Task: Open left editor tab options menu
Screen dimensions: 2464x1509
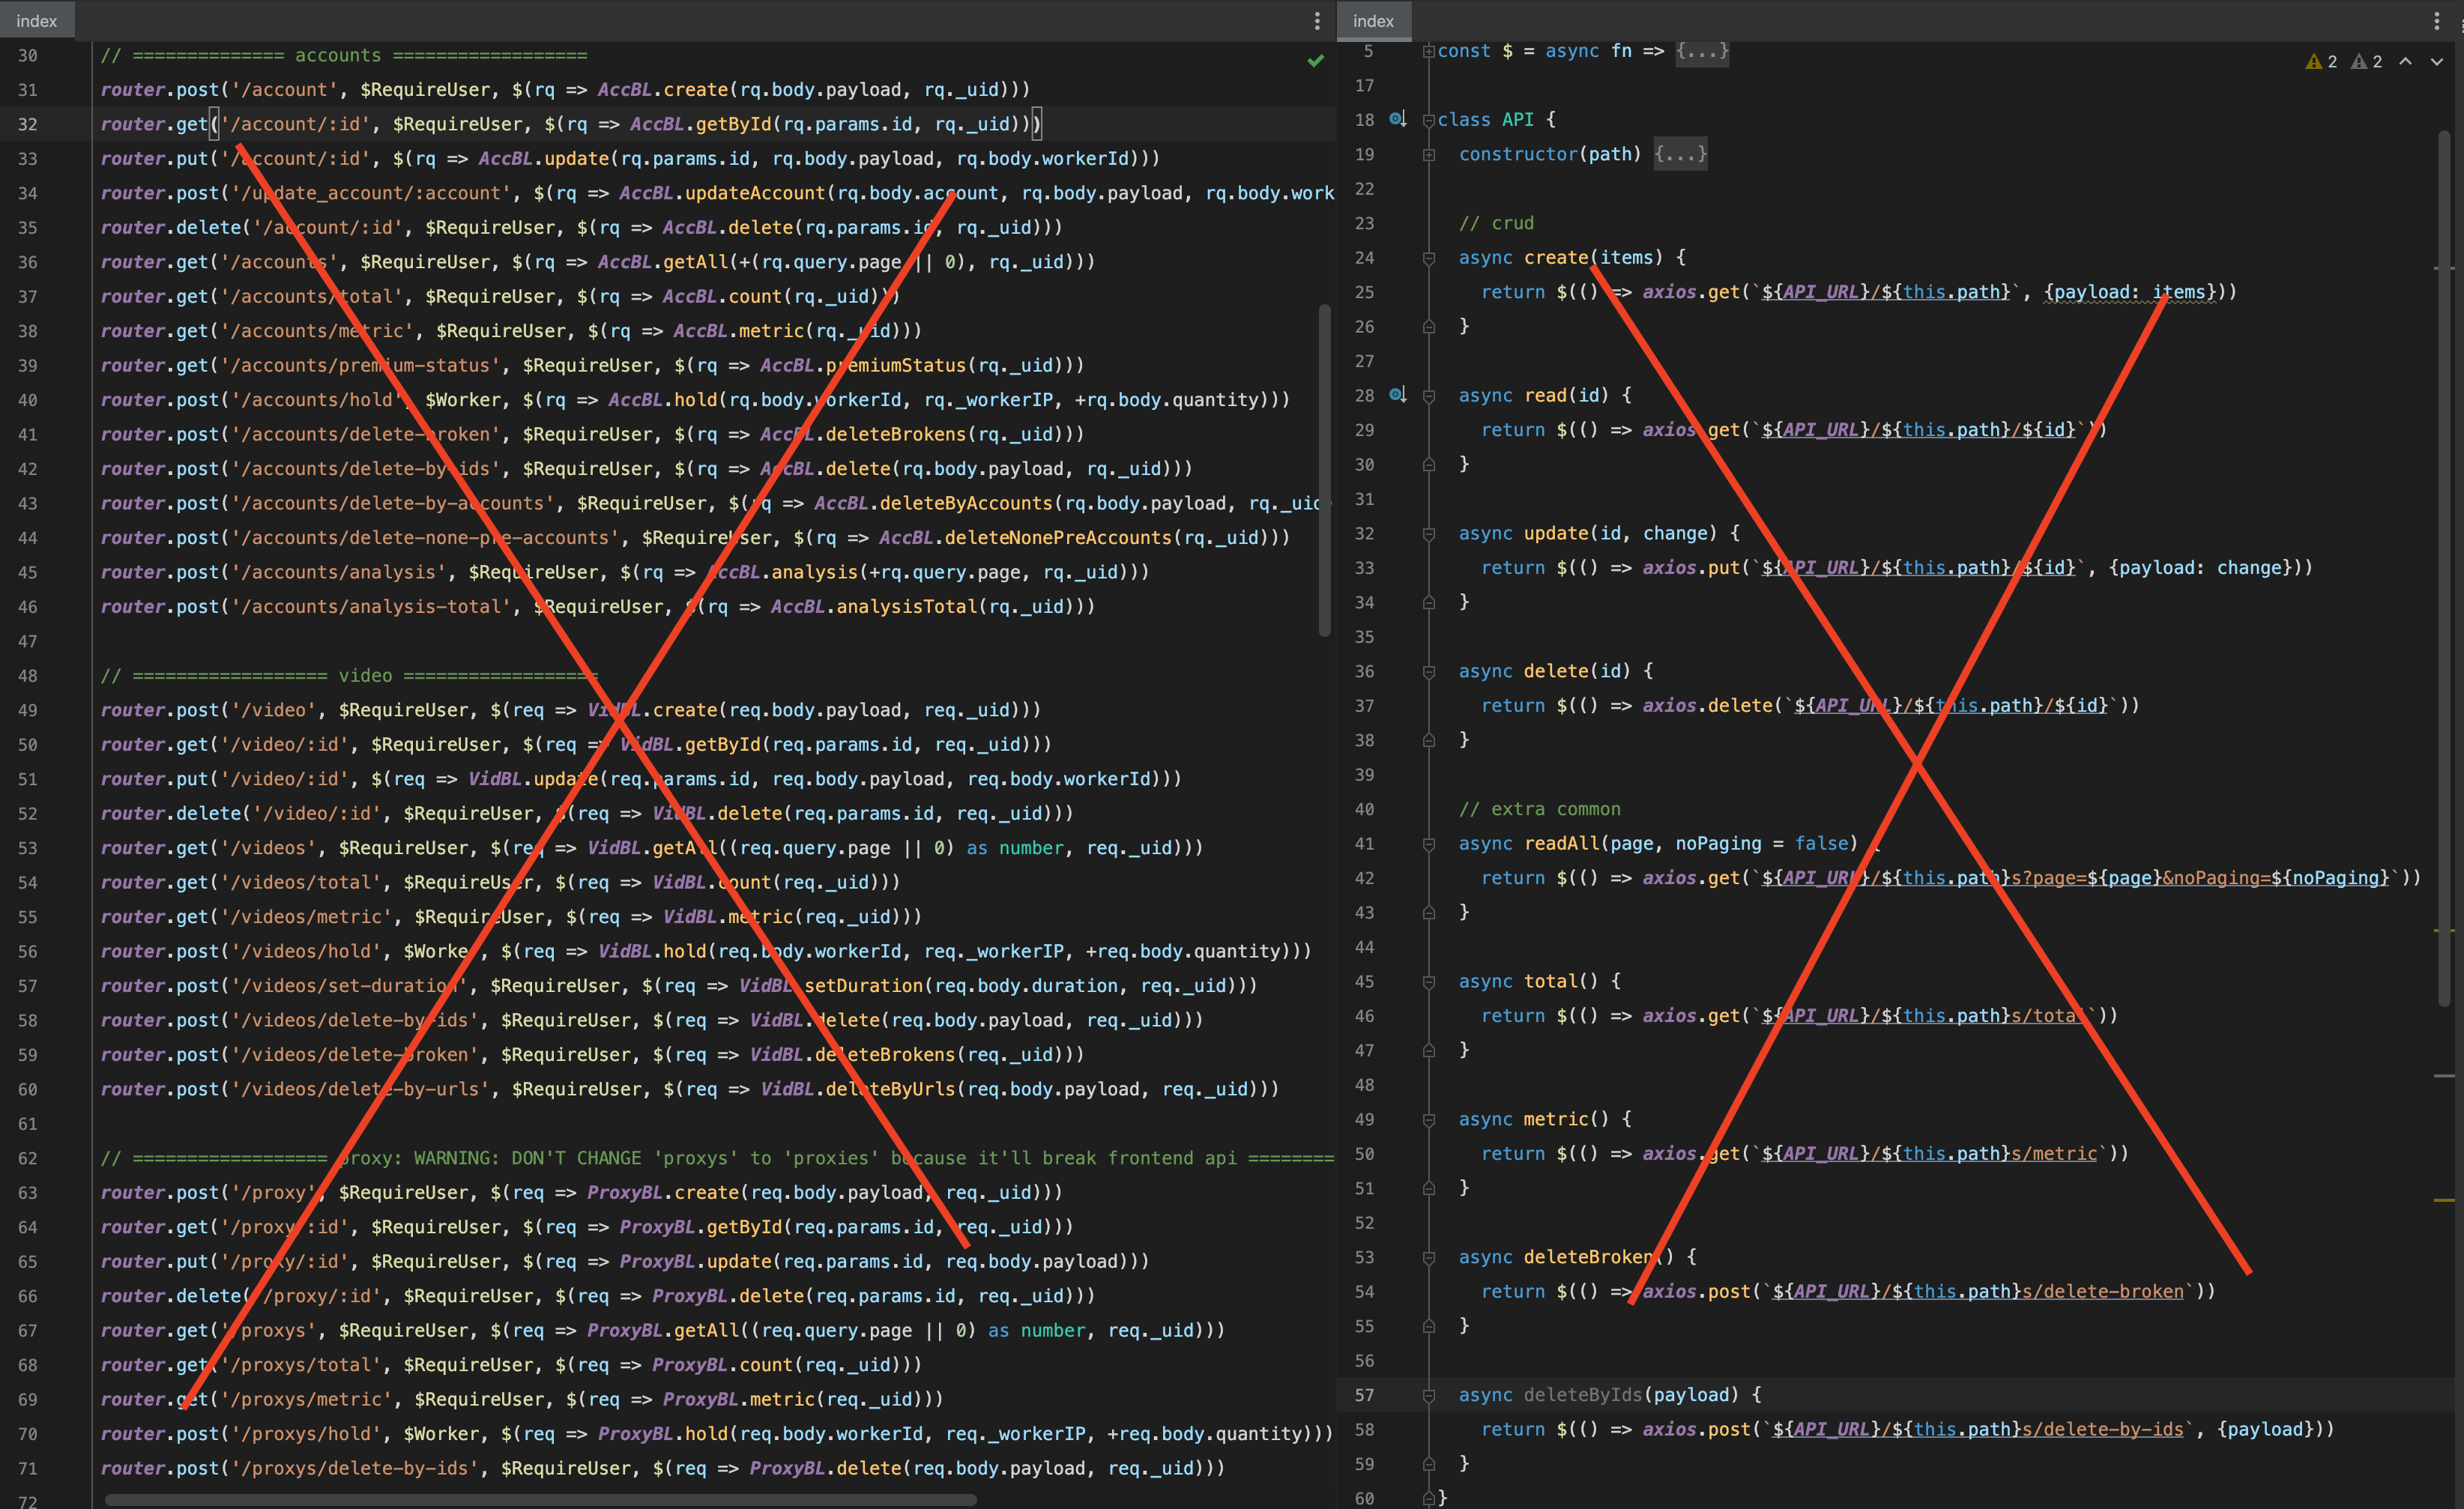Action: [1317, 21]
